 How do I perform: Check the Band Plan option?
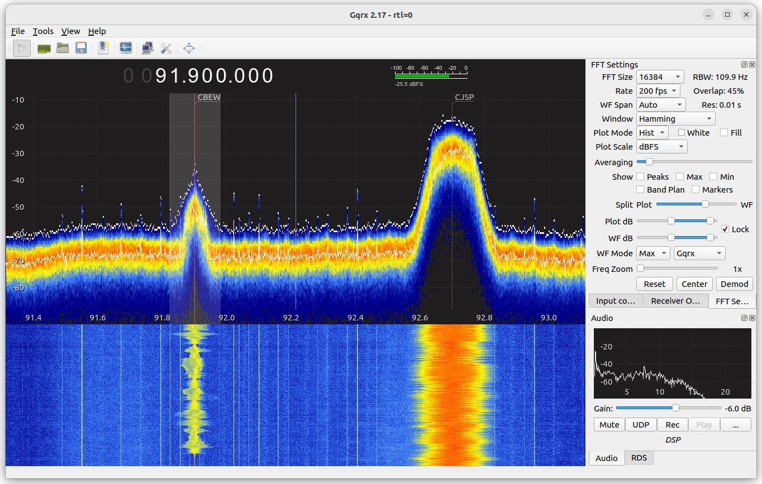pos(641,189)
